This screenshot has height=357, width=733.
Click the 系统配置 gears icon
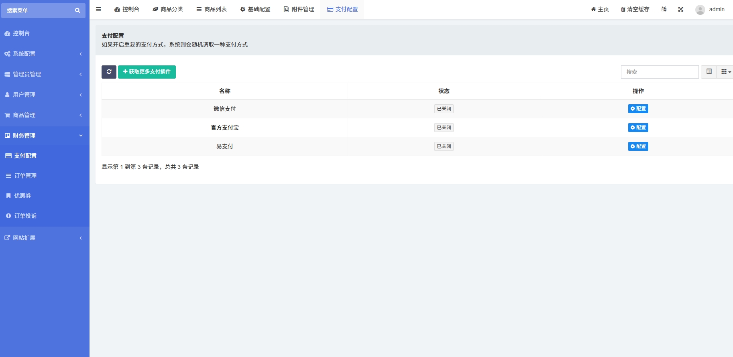[x=7, y=54]
